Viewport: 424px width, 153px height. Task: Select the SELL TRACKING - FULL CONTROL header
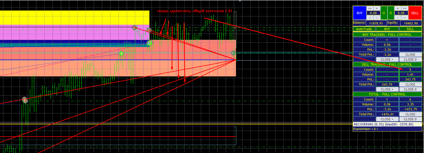pos(387,64)
